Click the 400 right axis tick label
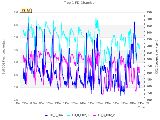 pyautogui.click(x=149, y=86)
